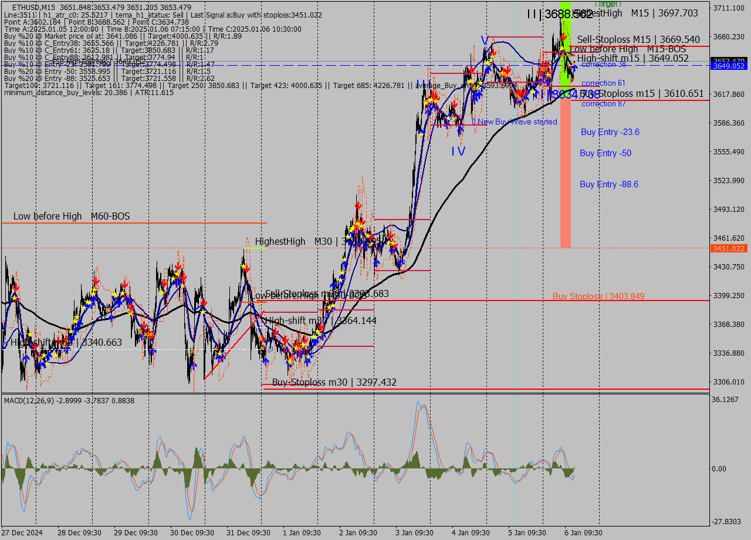Click the 'Low before High M60-BOS' label
This screenshot has width=751, height=540.
tap(72, 217)
